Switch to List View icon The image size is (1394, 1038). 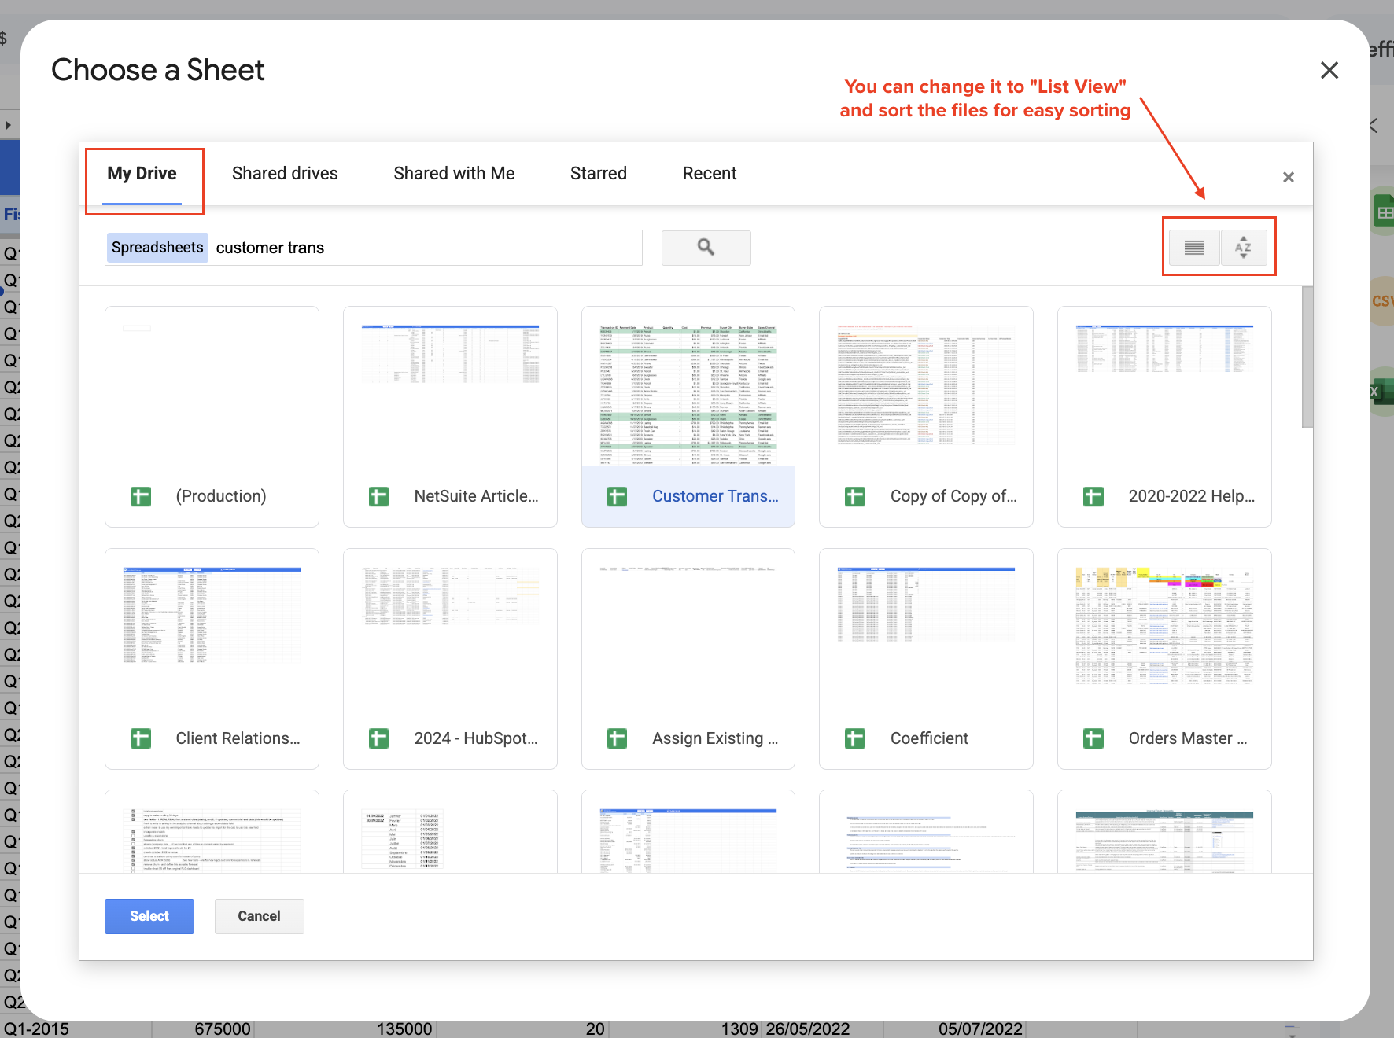1193,248
